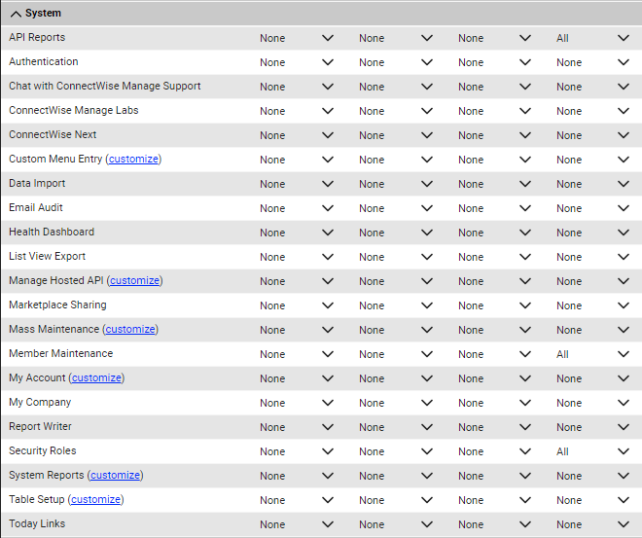Open third dropdown in My Company row
The image size is (642, 538).
point(494,403)
